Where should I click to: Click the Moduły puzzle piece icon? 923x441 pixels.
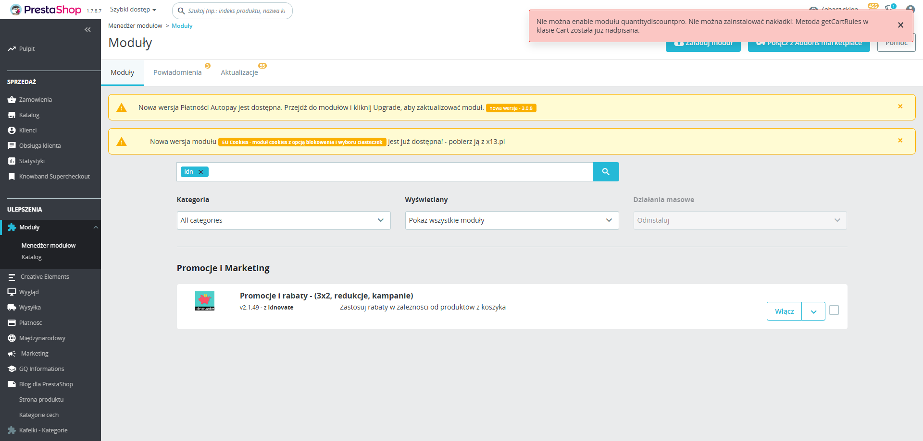[x=12, y=227]
